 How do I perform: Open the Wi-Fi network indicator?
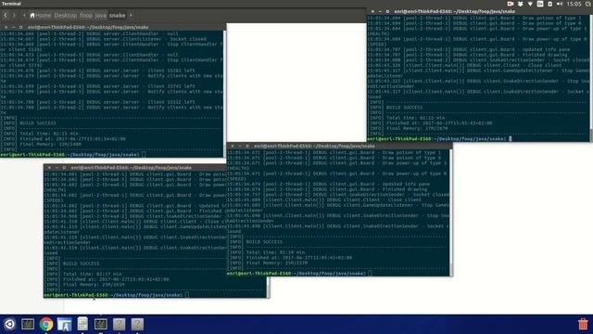[x=530, y=4]
